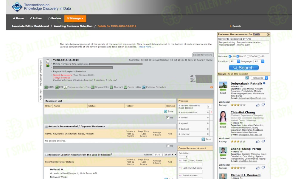298x179 pixels.
Task: Thumbs up Chia-Hui Chang
Action: pos(258,141)
